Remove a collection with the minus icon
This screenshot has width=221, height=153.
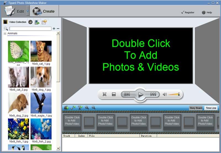pos(58,29)
